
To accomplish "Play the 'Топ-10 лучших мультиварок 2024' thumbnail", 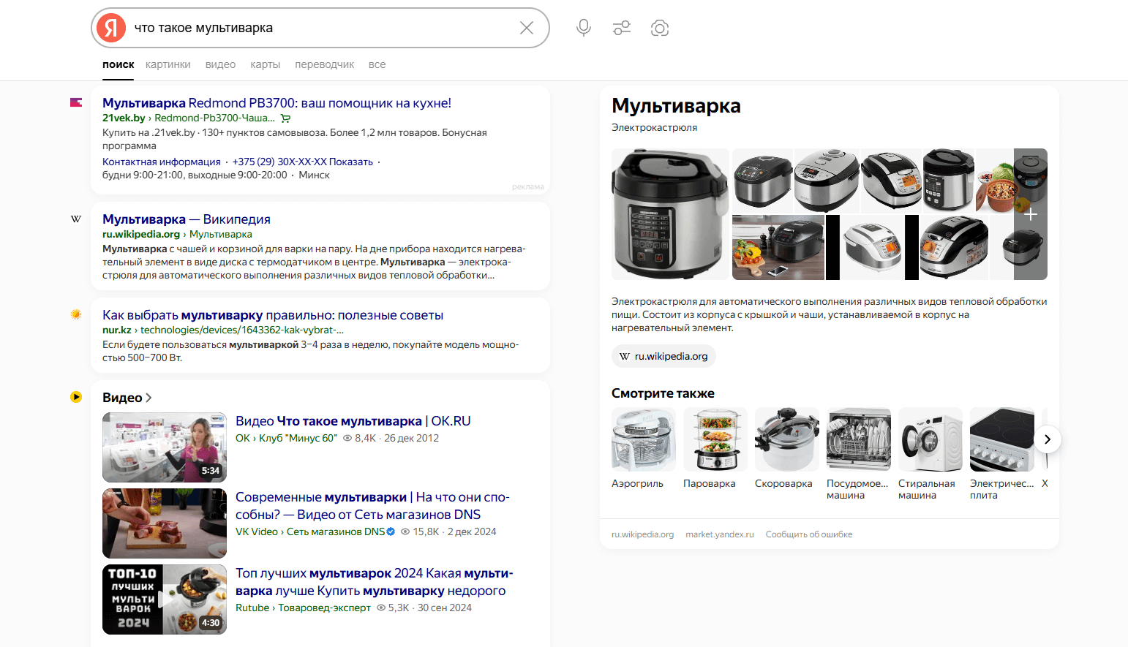I will (x=165, y=599).
